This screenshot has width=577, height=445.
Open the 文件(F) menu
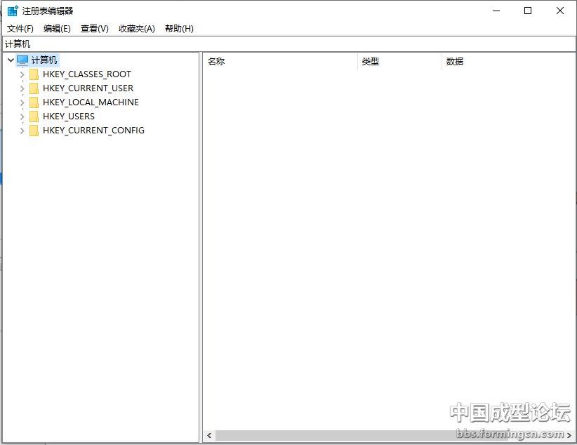tap(20, 28)
